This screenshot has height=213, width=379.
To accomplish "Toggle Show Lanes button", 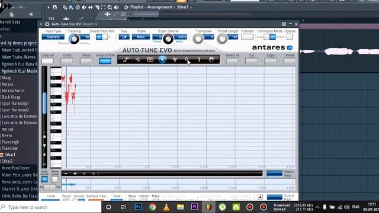I will tap(55, 179).
